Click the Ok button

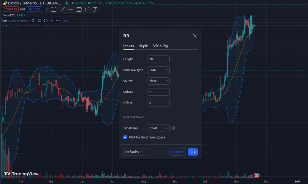coord(193,152)
